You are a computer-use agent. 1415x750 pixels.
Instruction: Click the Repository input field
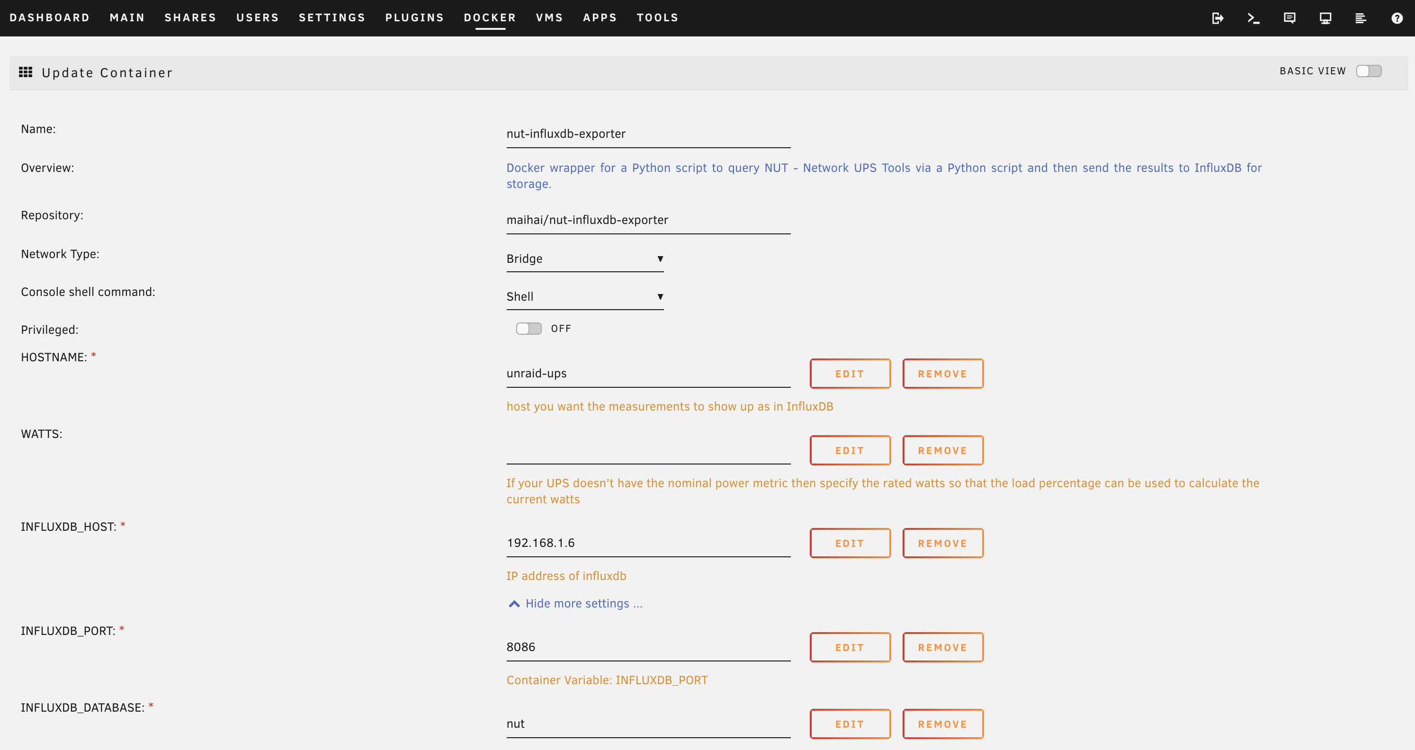coord(648,220)
